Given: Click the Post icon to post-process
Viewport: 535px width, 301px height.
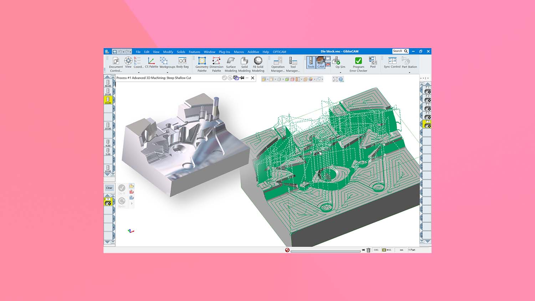Looking at the screenshot, I should coord(373,61).
